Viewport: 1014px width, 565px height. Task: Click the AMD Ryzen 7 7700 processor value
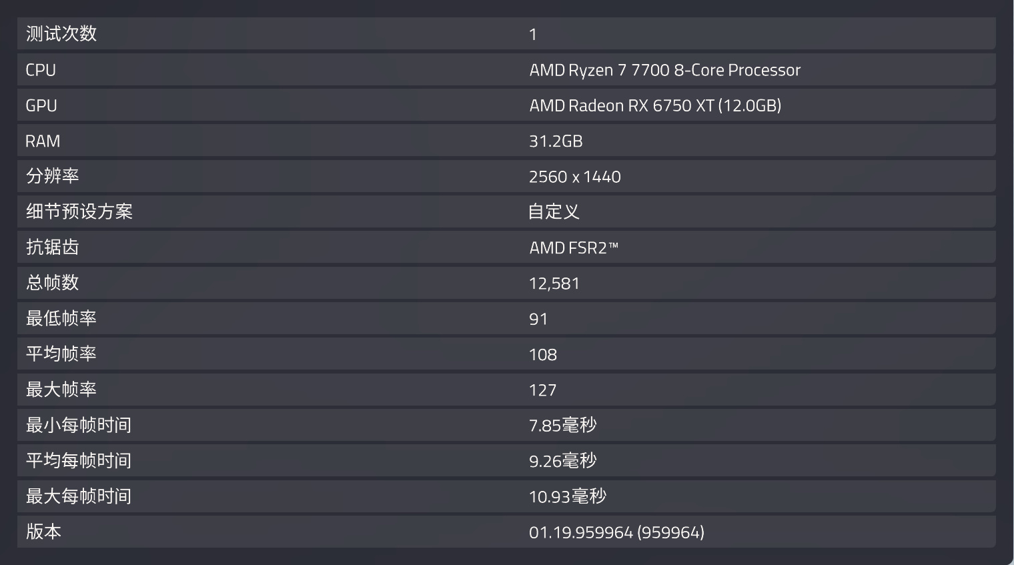click(x=664, y=70)
